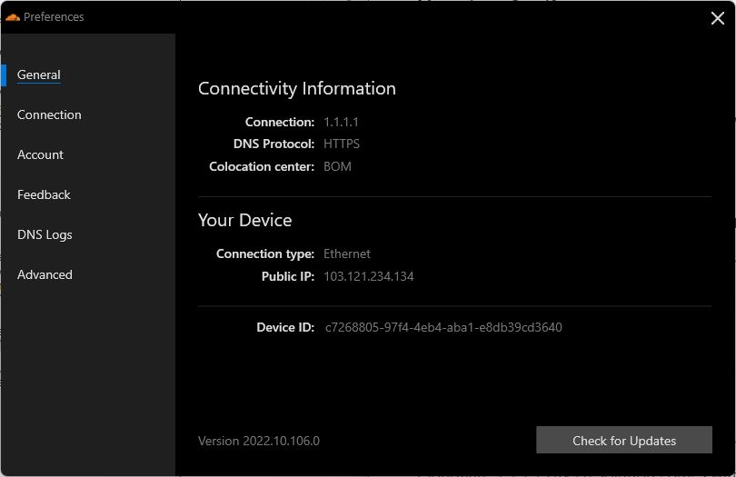Click the Connectivity Information heading

[296, 89]
